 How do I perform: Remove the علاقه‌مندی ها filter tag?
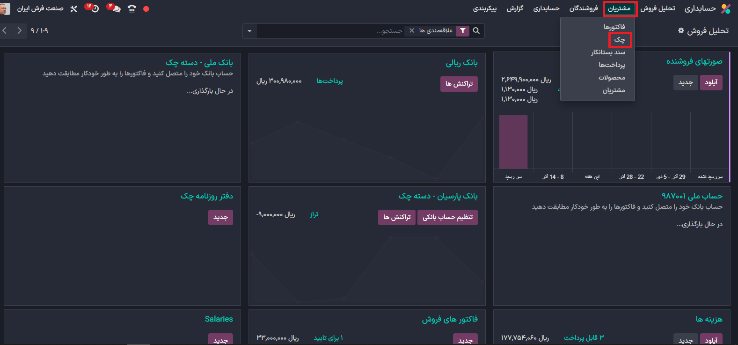coord(412,31)
